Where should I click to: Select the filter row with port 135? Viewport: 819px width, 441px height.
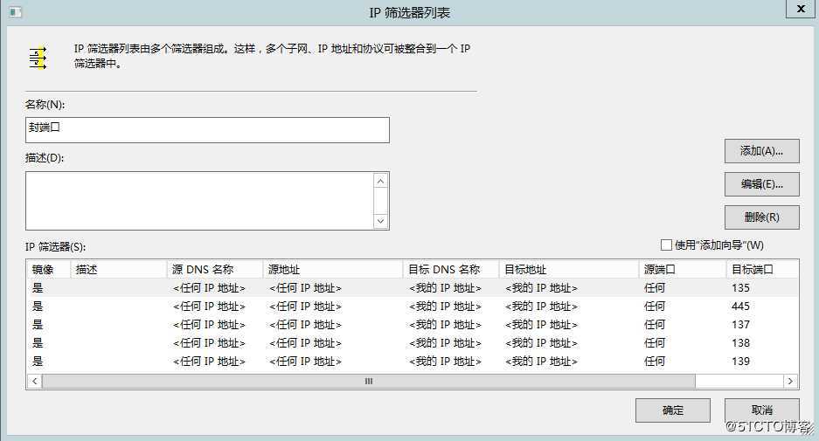click(412, 287)
